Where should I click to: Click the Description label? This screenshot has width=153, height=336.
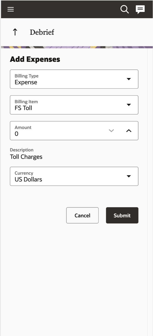22,150
